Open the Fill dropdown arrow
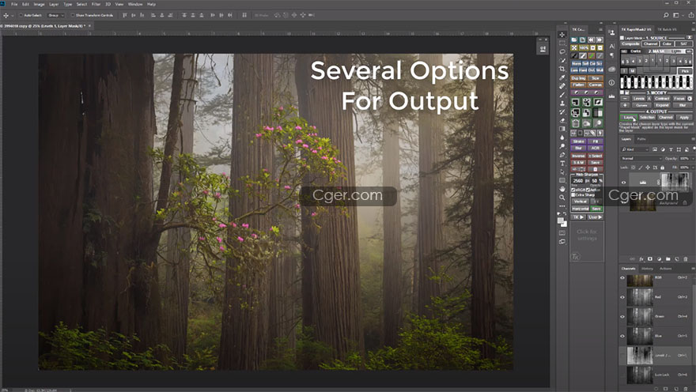This screenshot has width=696, height=392. pos(693,168)
